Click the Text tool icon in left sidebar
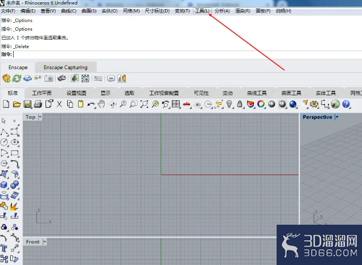The width and height of the screenshot is (362, 265). 3,249
